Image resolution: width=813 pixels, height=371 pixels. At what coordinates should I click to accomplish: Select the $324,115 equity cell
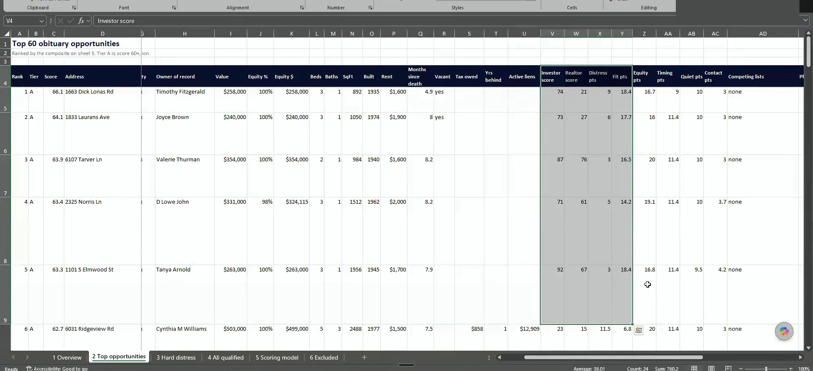coord(291,231)
